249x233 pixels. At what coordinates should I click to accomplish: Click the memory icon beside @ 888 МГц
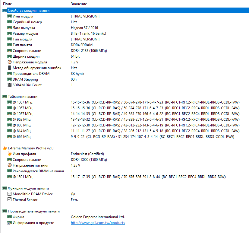click(10, 125)
